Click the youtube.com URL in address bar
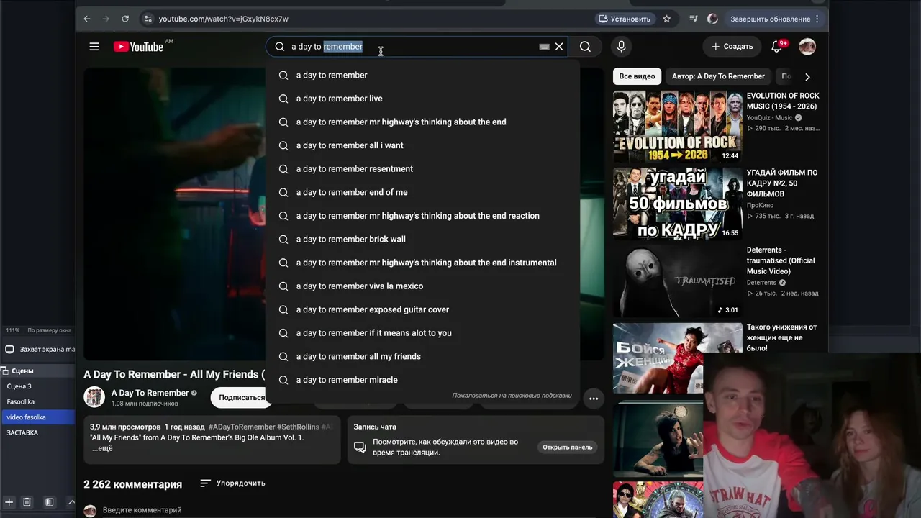 [x=224, y=19]
